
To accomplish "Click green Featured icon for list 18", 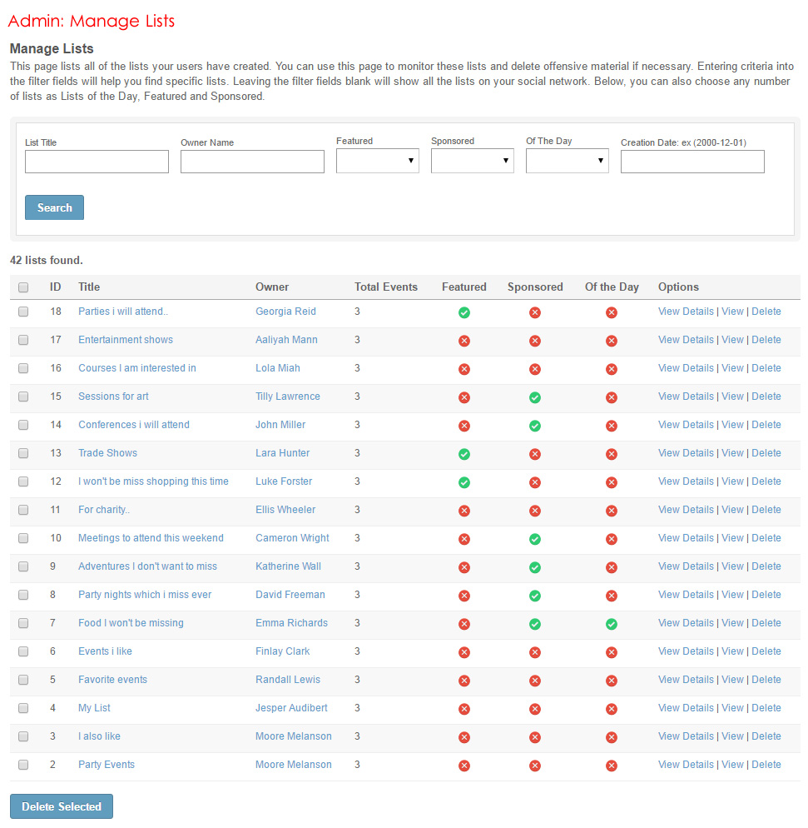I will click(464, 312).
